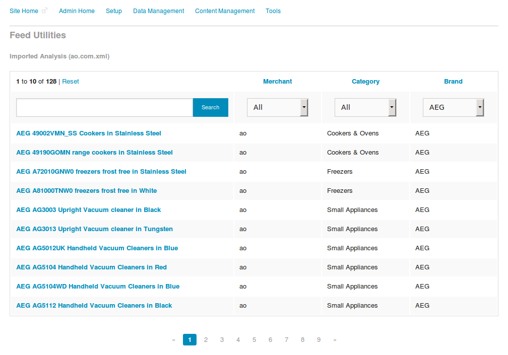Open the Site Home link

tap(24, 11)
